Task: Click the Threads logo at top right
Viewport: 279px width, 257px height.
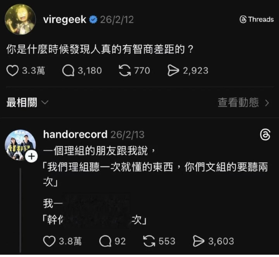Action: (257, 19)
